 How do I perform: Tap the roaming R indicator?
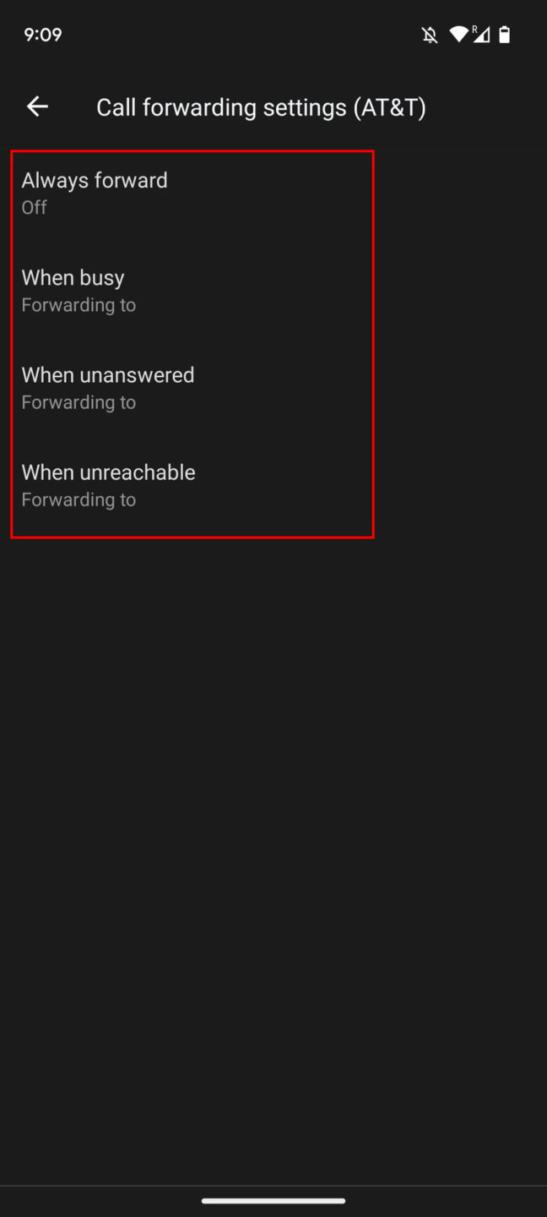pos(475,30)
